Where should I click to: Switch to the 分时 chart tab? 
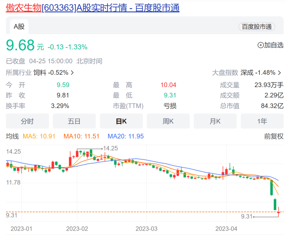27,121
